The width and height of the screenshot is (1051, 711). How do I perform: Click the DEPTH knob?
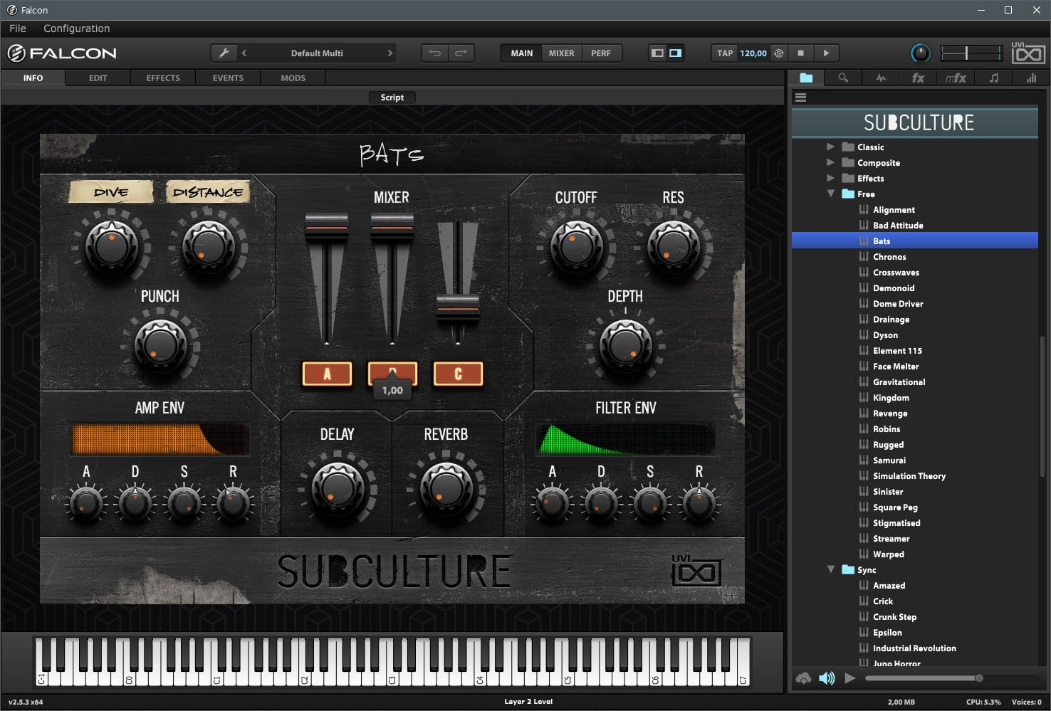click(626, 347)
